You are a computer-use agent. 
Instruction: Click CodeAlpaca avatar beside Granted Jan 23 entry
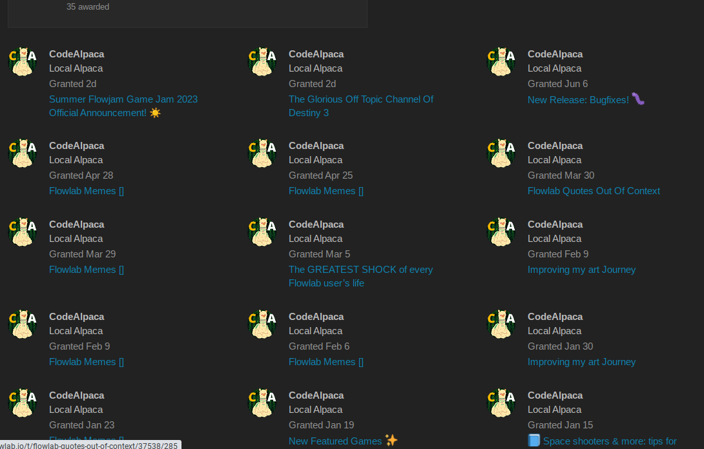[x=23, y=403]
